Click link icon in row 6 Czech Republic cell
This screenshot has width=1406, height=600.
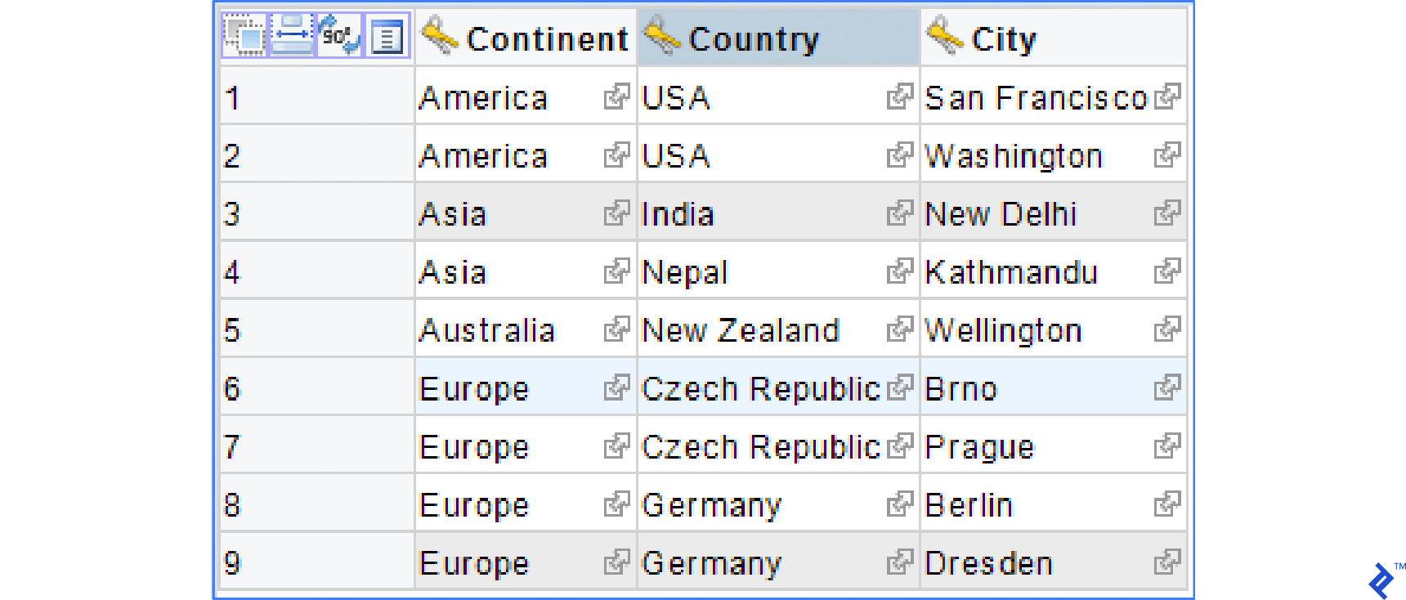900,387
